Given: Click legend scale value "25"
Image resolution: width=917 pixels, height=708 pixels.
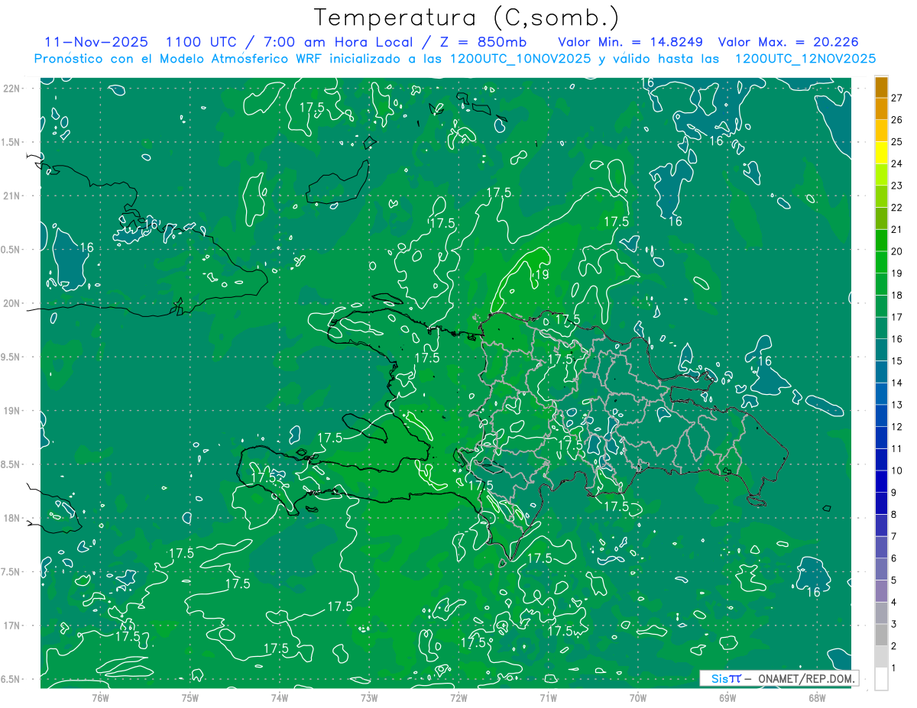Looking at the screenshot, I should pos(897,142).
